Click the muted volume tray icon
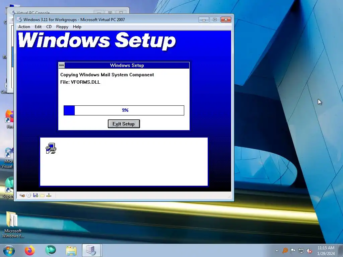This screenshot has width=343, height=257. 309,251
